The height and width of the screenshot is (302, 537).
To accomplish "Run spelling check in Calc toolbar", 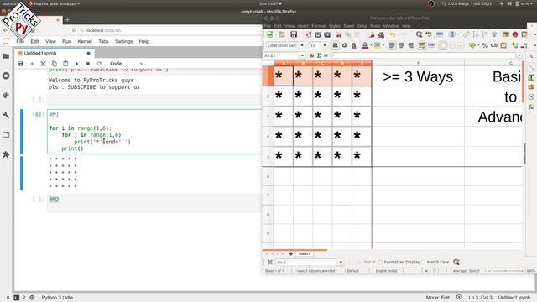I will coord(429,34).
